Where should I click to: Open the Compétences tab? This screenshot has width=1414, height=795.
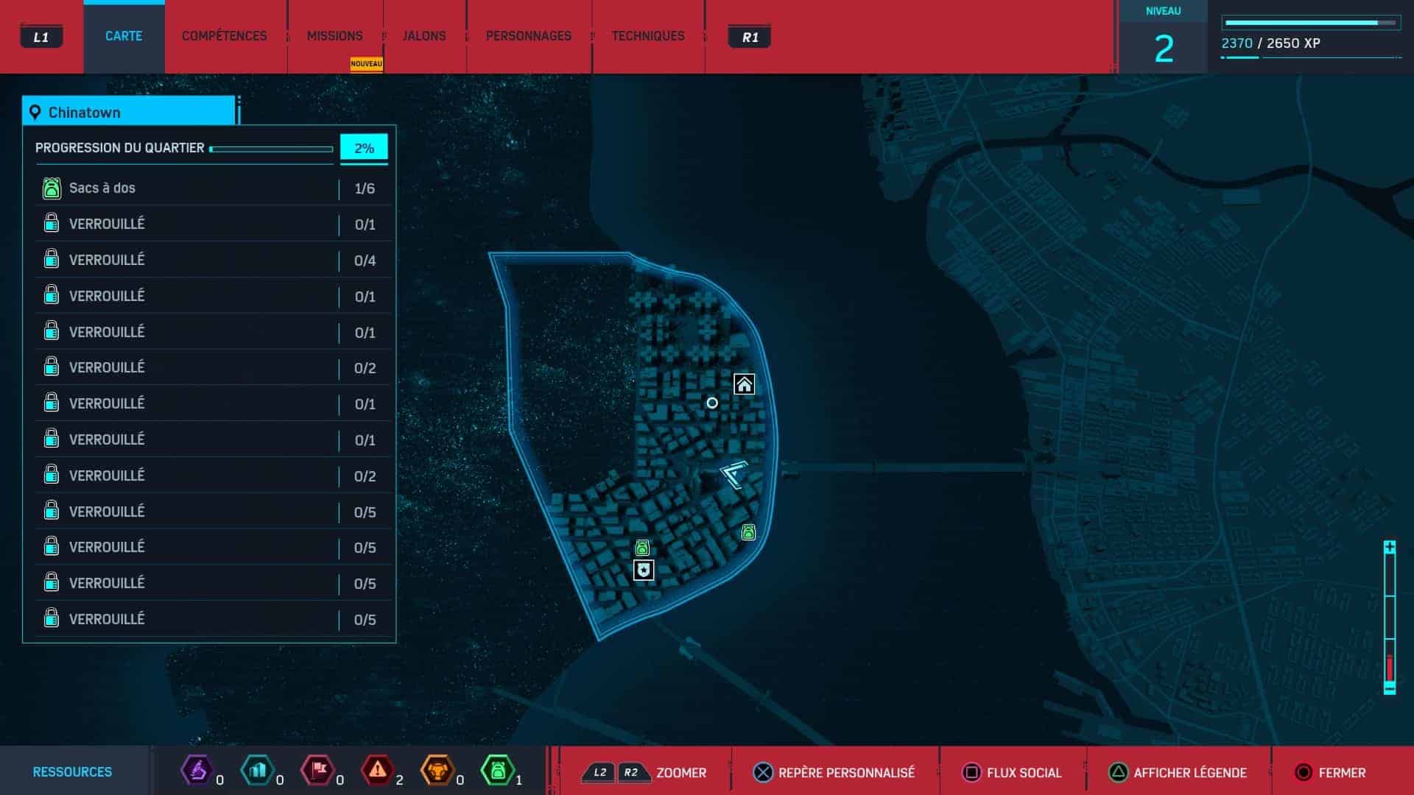click(x=224, y=36)
